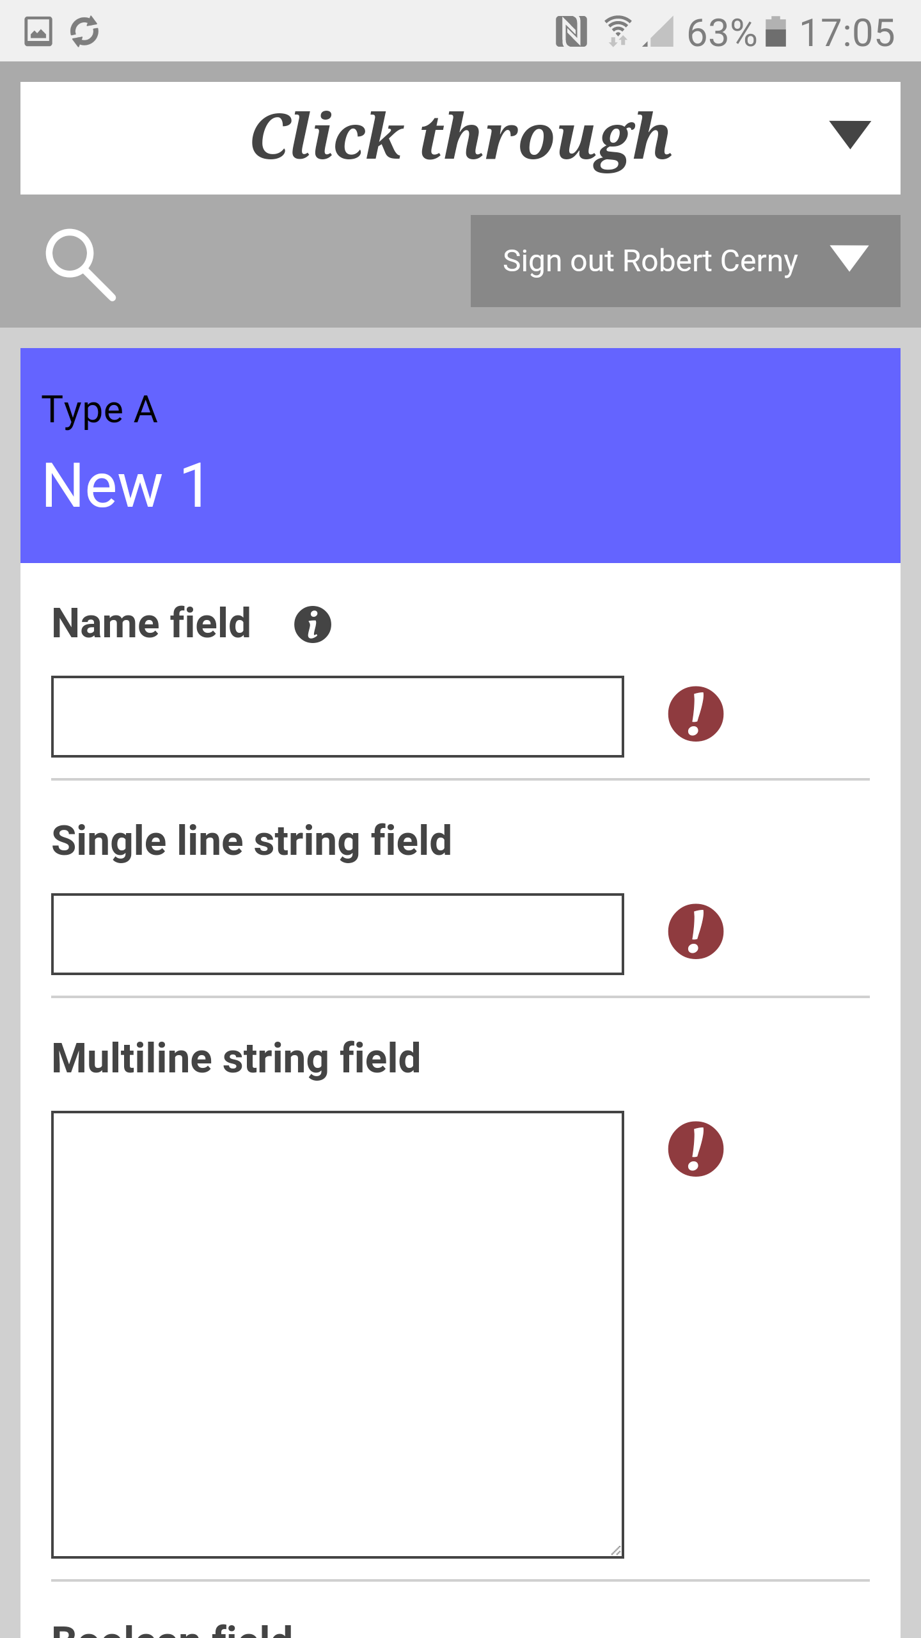Image resolution: width=921 pixels, height=1638 pixels.
Task: Tap the NFC status bar icon
Action: [x=571, y=31]
